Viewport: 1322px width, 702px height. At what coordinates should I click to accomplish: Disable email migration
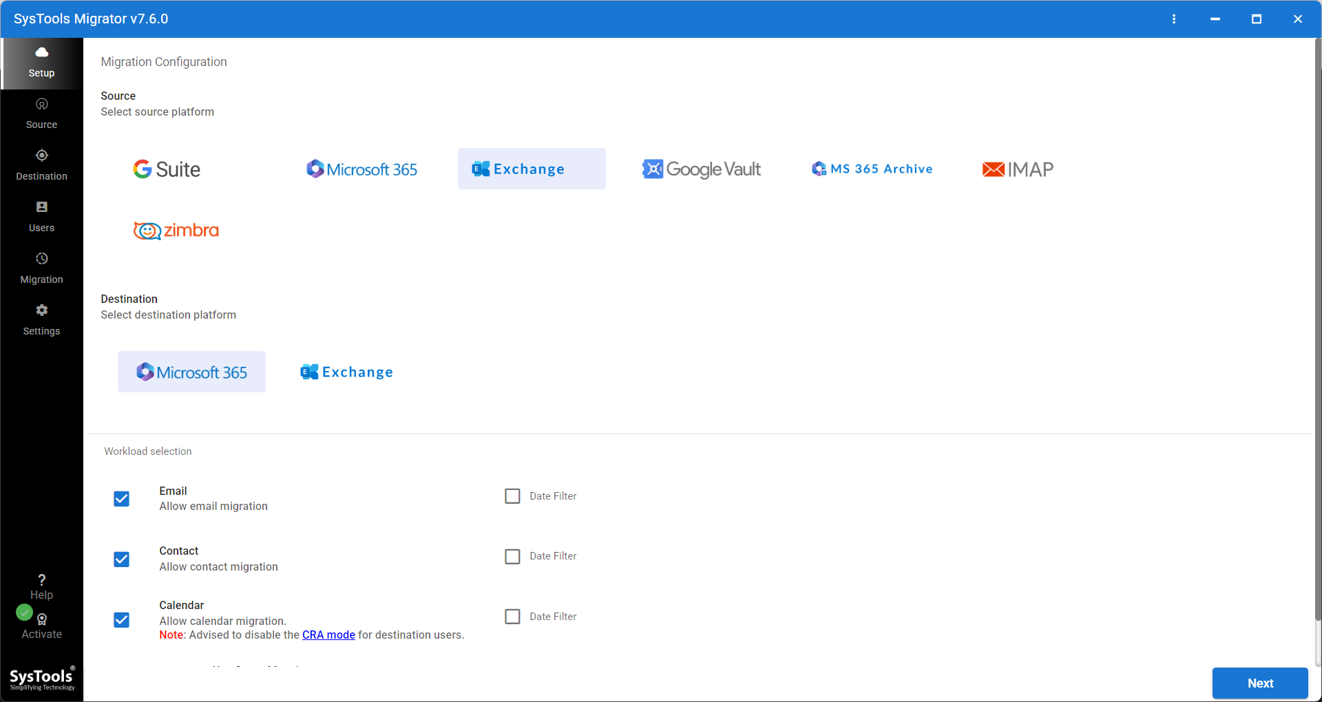coord(122,499)
